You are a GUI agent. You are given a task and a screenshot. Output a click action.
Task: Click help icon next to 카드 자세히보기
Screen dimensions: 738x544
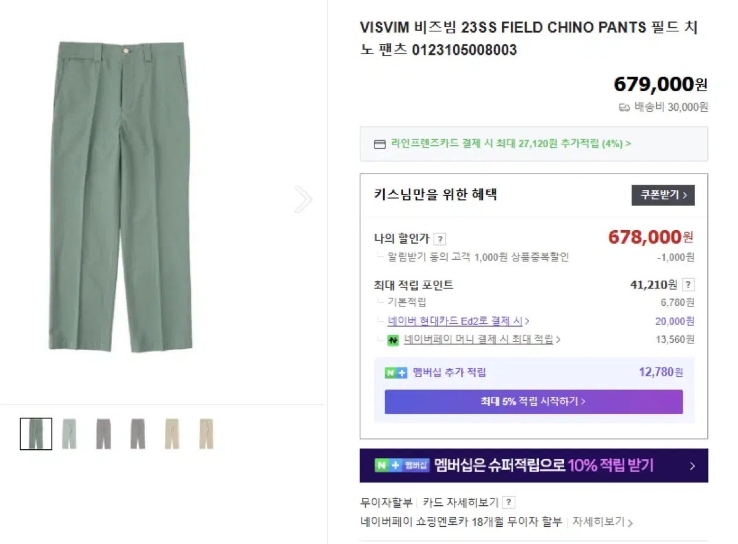pyautogui.click(x=509, y=502)
